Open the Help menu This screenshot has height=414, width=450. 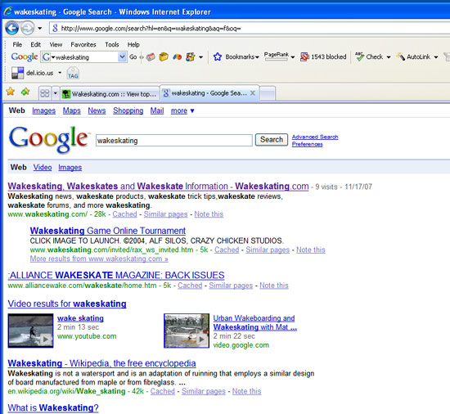(133, 44)
